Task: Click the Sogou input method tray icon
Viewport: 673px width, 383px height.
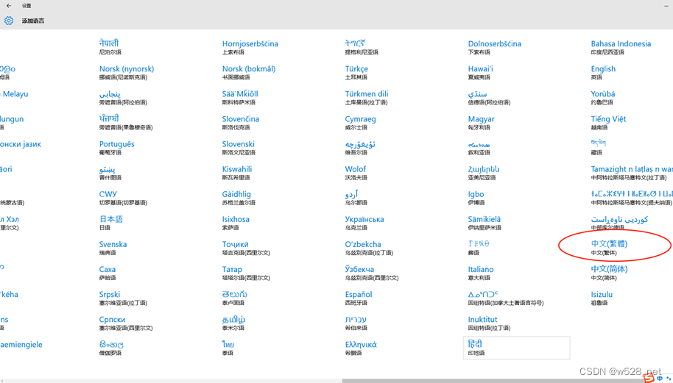Action: coord(649,378)
